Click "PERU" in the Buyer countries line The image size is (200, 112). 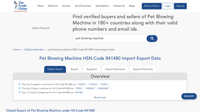point(79,88)
